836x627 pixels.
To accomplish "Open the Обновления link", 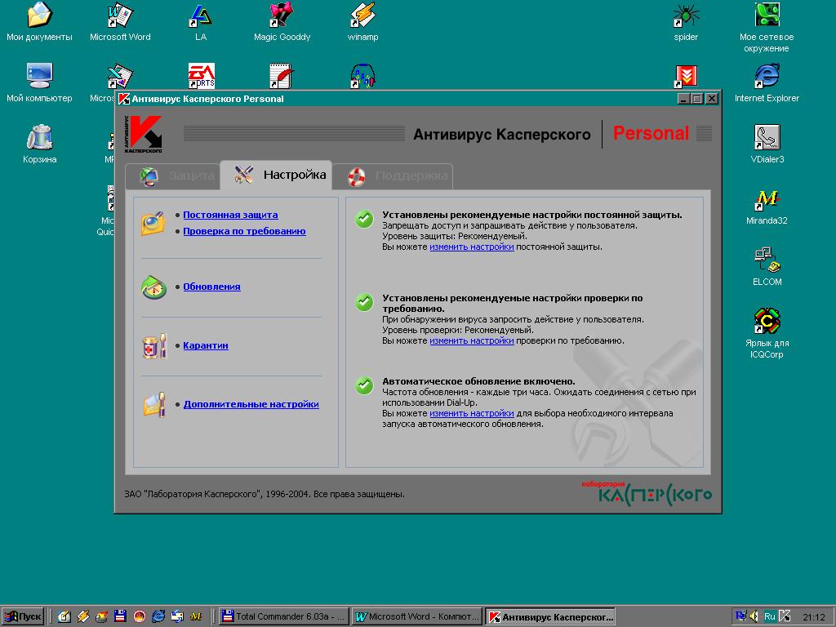I will [211, 287].
